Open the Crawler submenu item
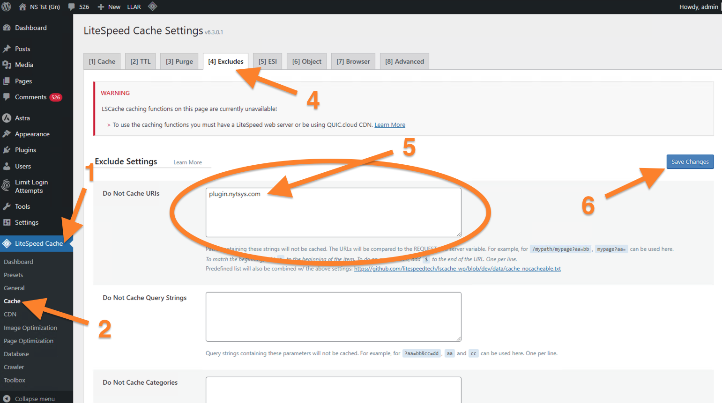The width and height of the screenshot is (722, 403). tap(14, 367)
